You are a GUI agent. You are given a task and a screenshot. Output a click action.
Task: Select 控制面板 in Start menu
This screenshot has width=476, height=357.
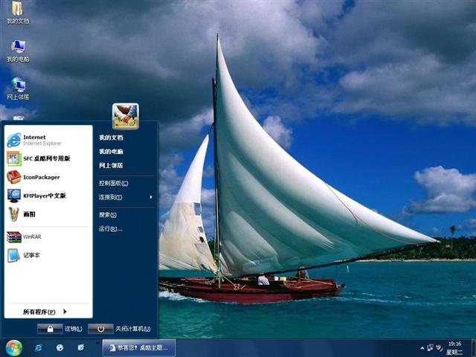(113, 183)
